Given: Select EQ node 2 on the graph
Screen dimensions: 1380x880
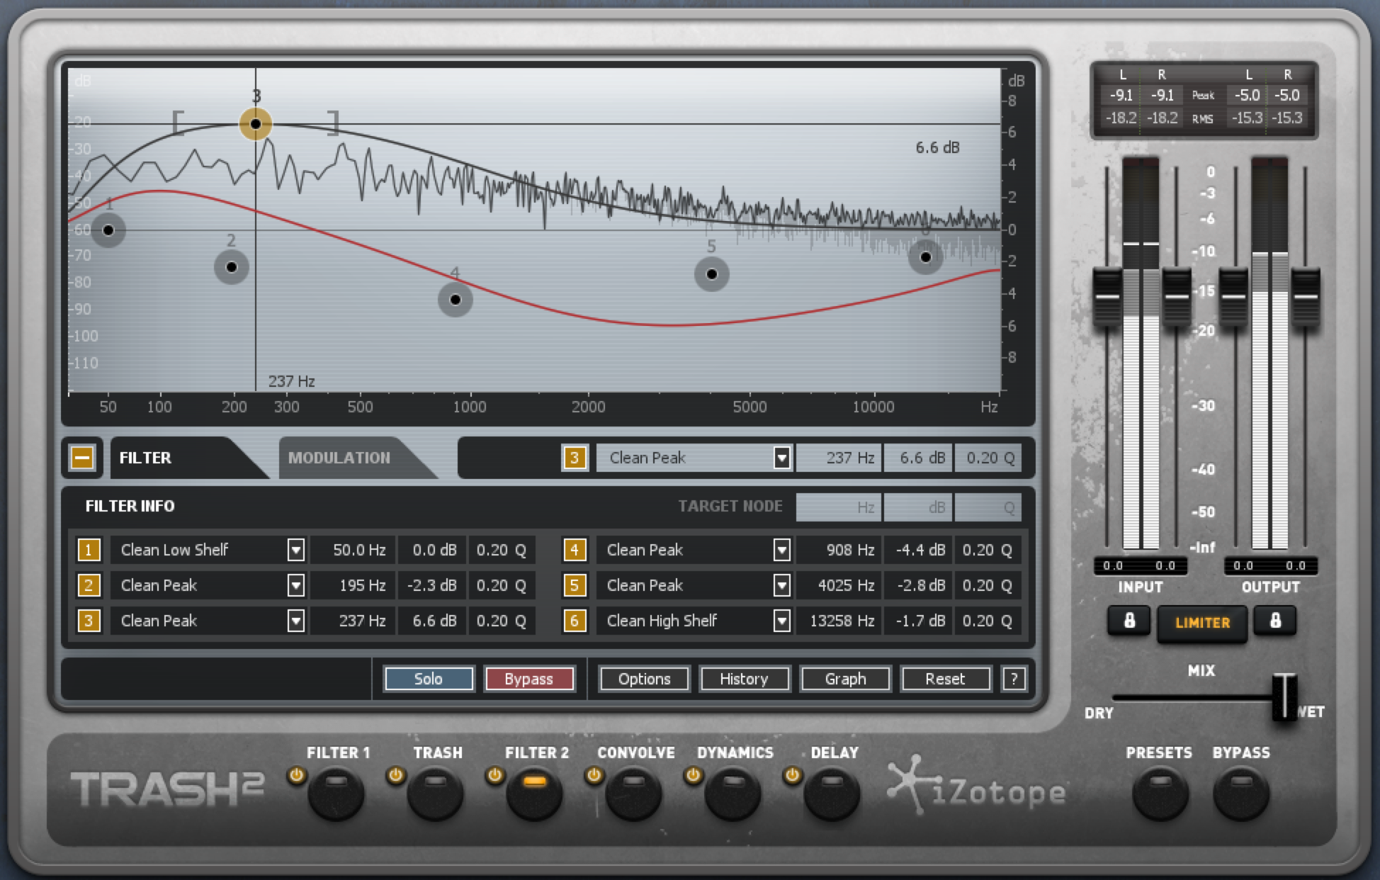Looking at the screenshot, I should pyautogui.click(x=232, y=267).
